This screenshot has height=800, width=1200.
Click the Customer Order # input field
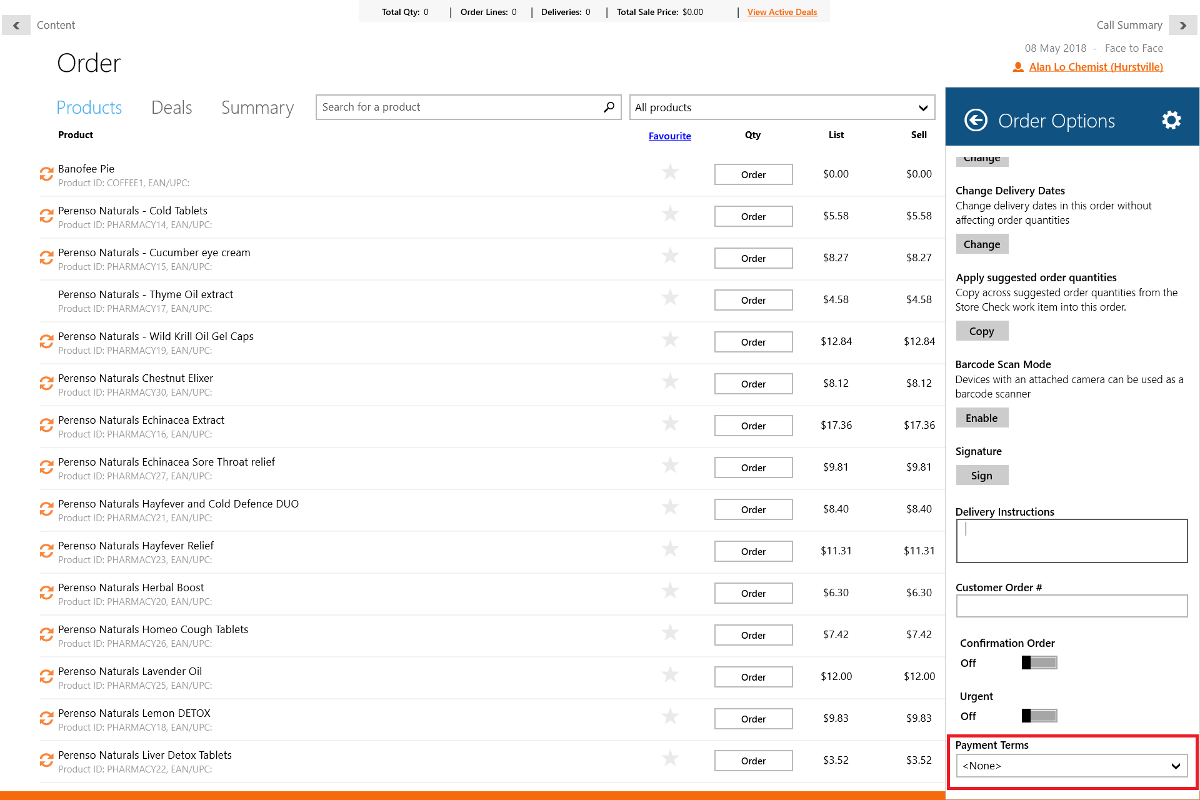pos(1071,606)
